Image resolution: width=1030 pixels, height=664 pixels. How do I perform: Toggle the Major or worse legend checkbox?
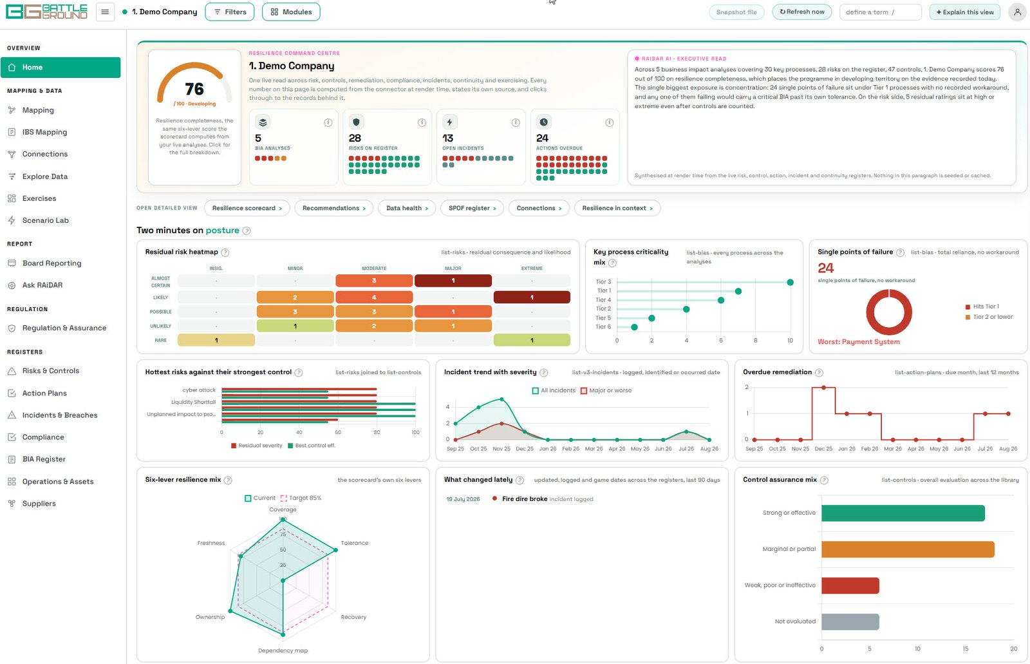coord(584,390)
